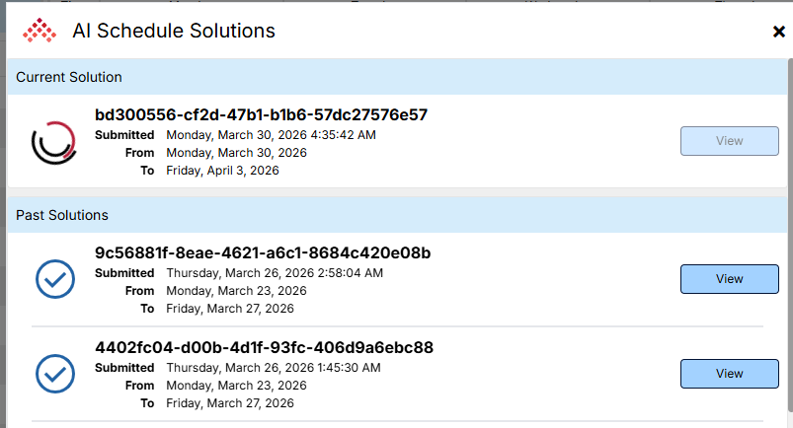Select the Past Solutions section header
The height and width of the screenshot is (428, 793).
tap(62, 214)
